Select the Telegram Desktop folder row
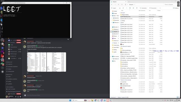Image resolution: width=181 pixels, height=102 pixels. [141, 15]
